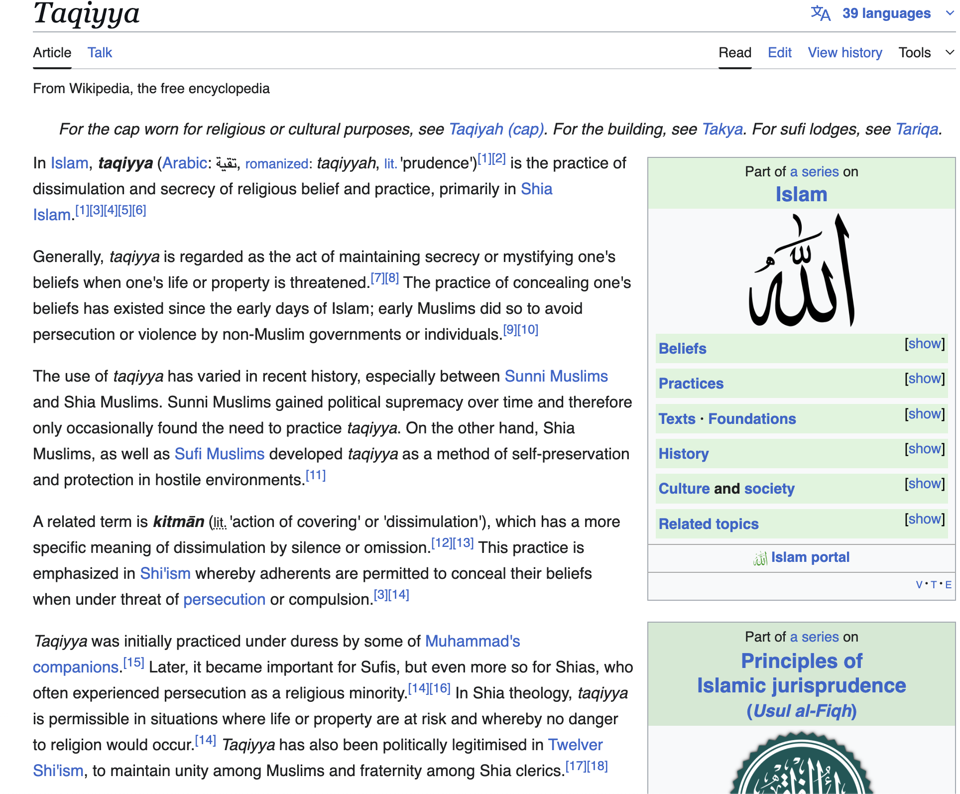Click the small Islam portal icon

(760, 558)
